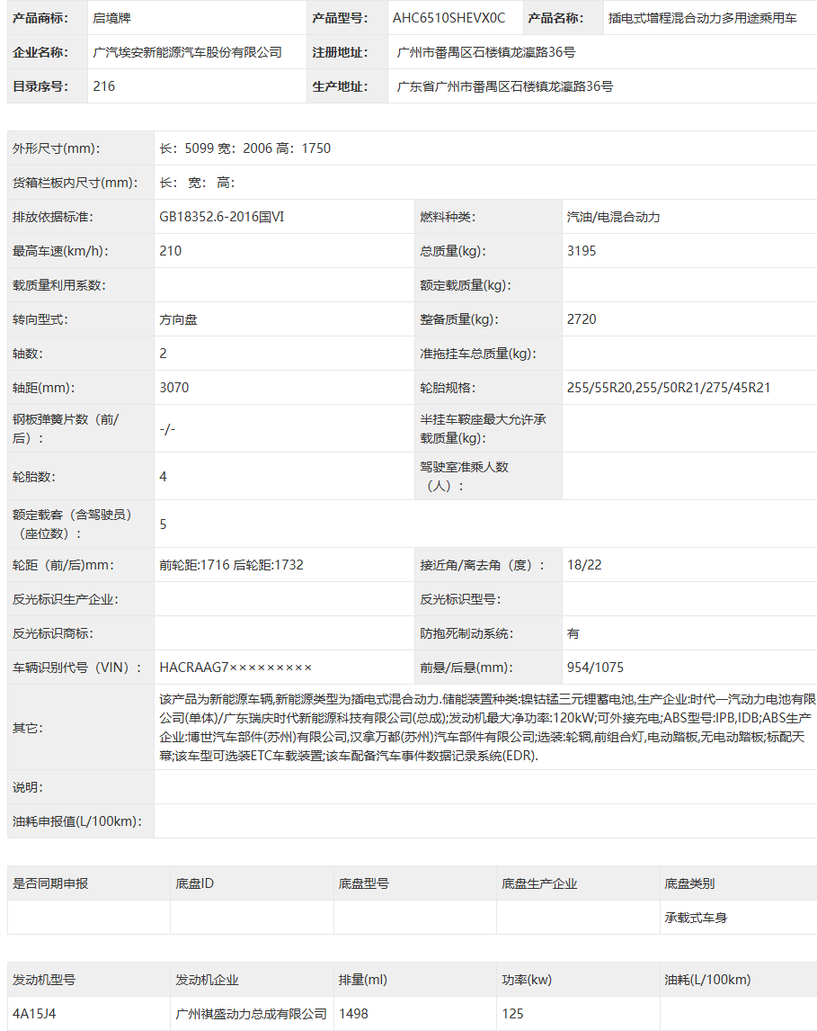Viewport: 817px width, 1031px height.
Task: Select the 油耗(L/100km) column header
Action: (x=707, y=980)
